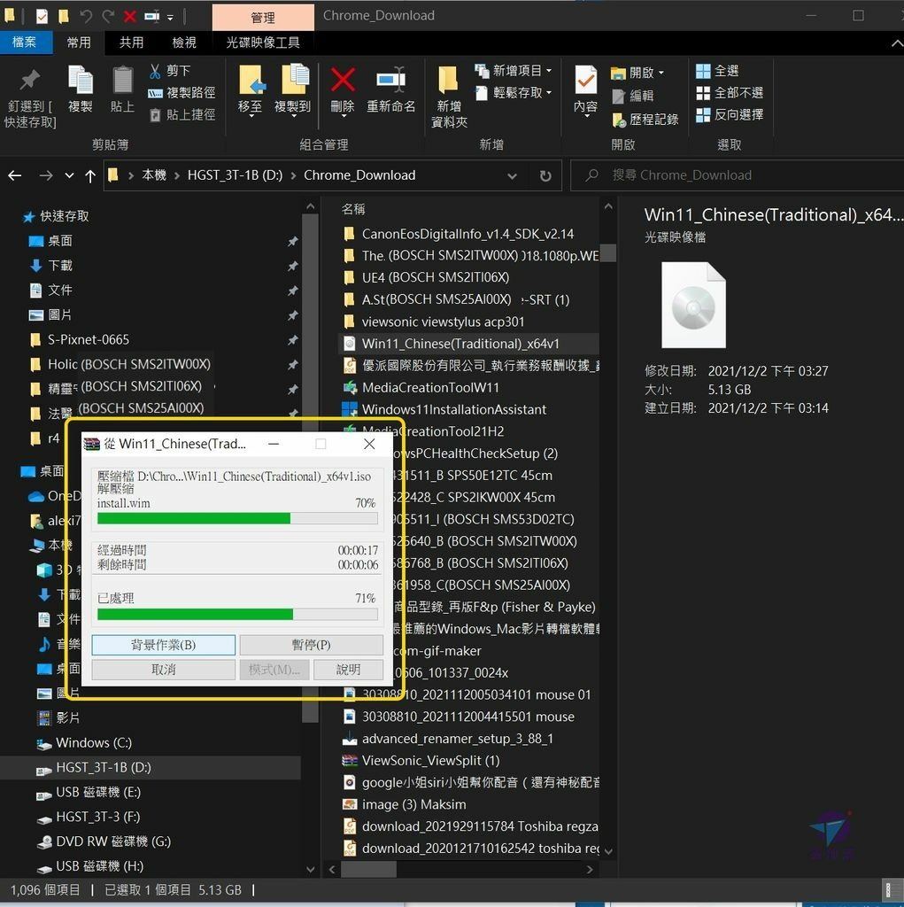Click the Pin to Quick access icon
The height and width of the screenshot is (907, 904).
click(x=29, y=81)
